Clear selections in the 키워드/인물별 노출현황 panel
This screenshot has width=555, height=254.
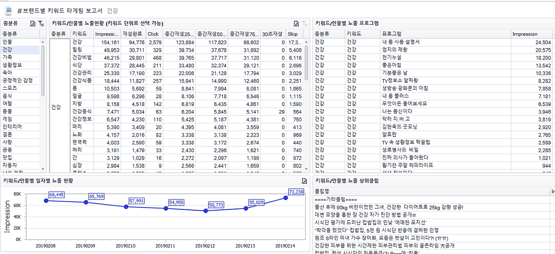point(305,23)
